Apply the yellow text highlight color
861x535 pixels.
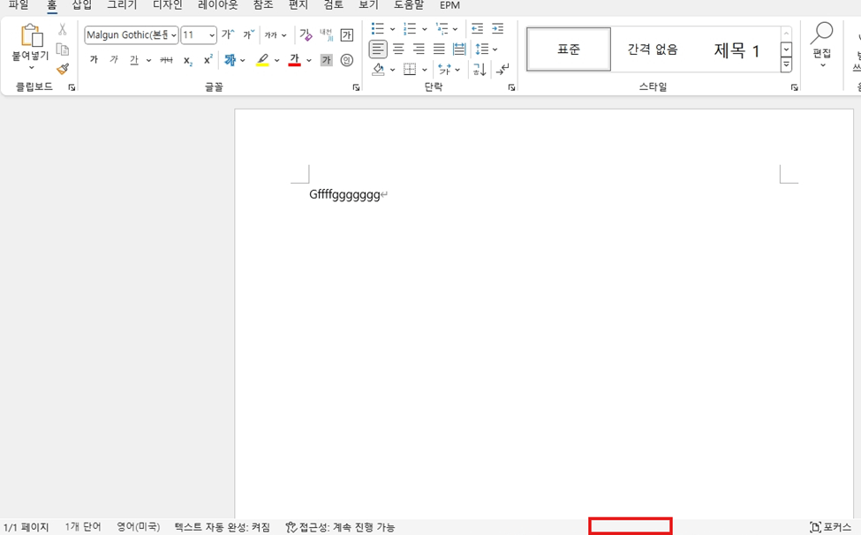click(x=262, y=60)
